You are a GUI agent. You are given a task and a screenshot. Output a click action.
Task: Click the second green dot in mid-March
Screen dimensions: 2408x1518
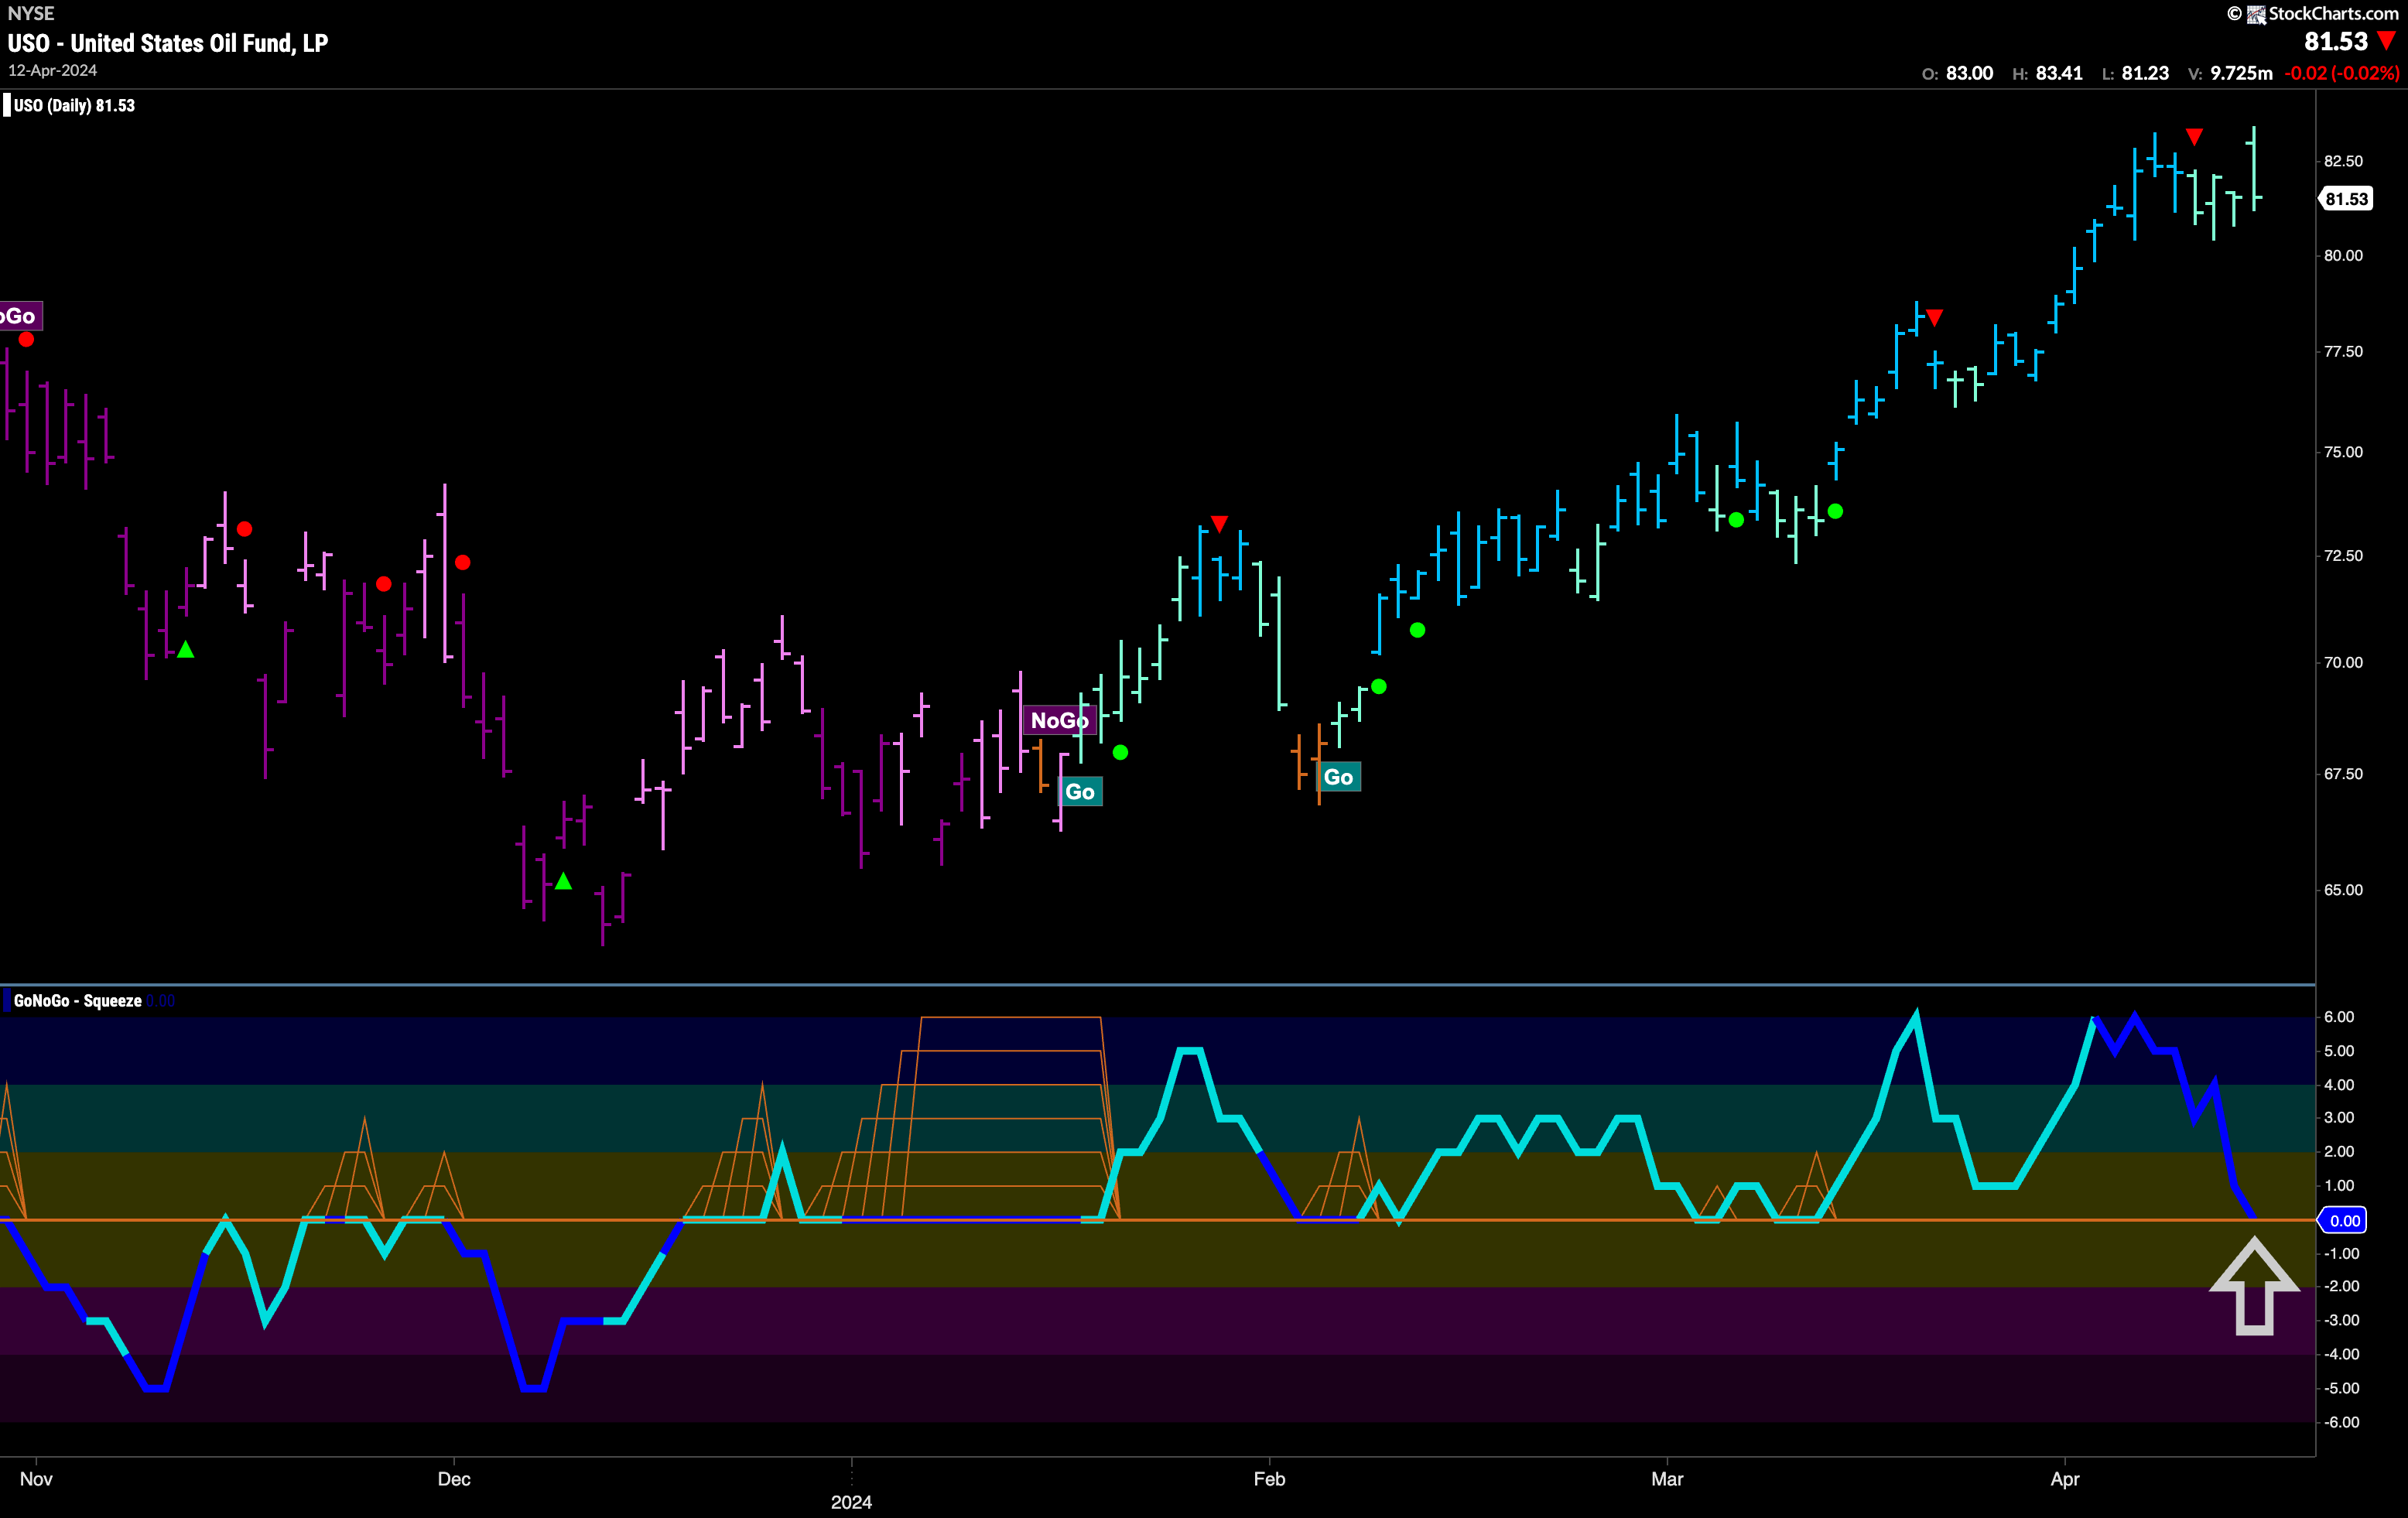(x=1835, y=511)
